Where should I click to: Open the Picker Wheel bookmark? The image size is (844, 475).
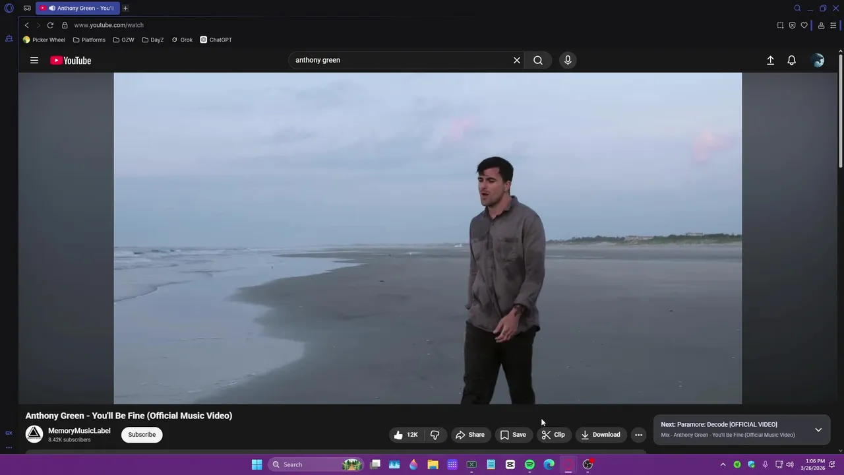[x=44, y=40]
